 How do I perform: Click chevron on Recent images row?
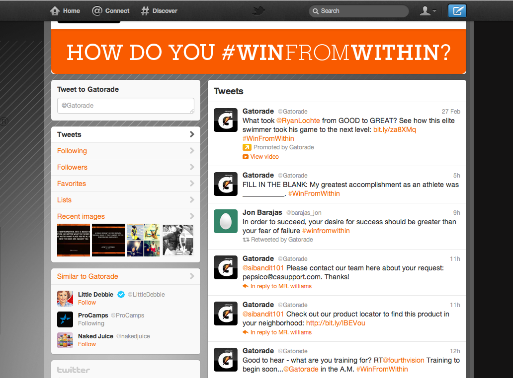click(192, 216)
